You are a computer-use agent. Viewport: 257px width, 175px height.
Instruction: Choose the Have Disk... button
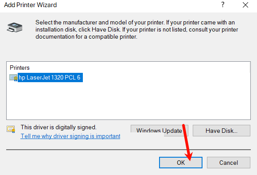tap(222, 131)
